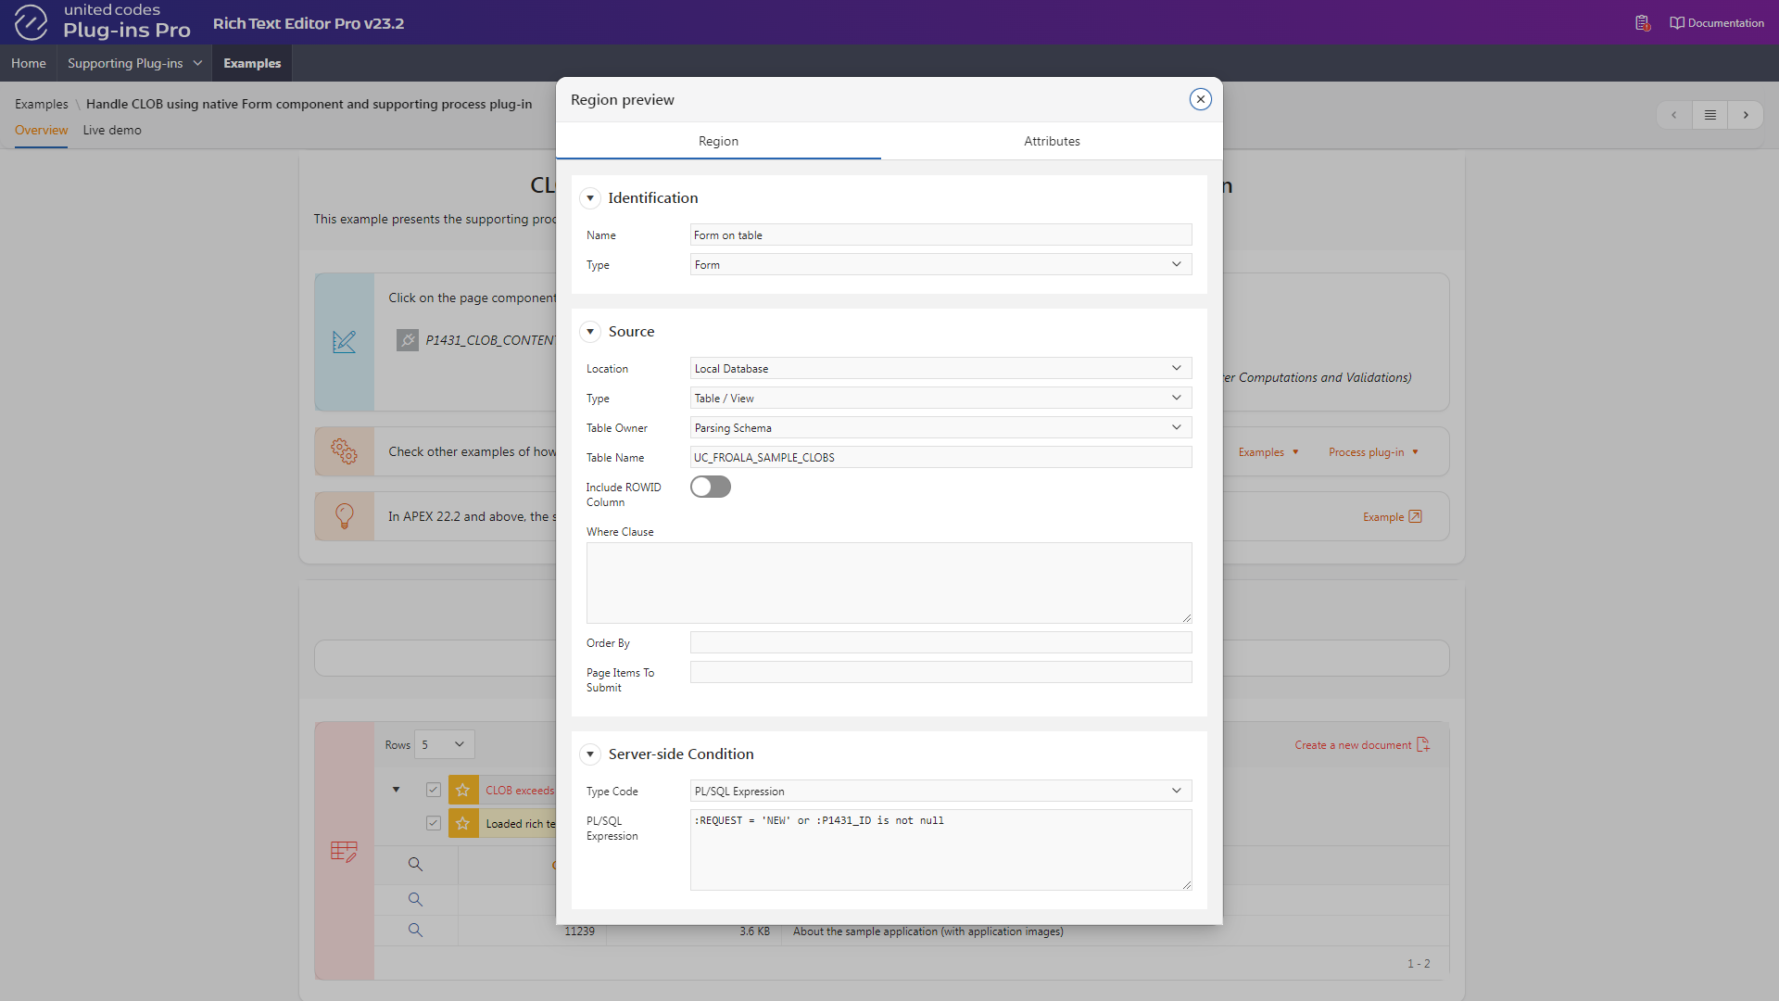Open the Location dropdown
Viewport: 1779px width, 1001px height.
[940, 368]
